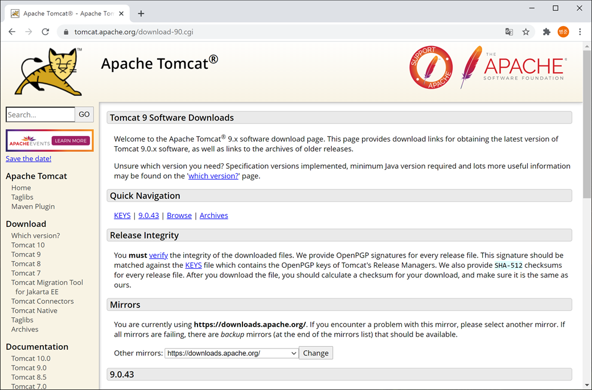Go to Tomcat 7 download link

(26, 273)
